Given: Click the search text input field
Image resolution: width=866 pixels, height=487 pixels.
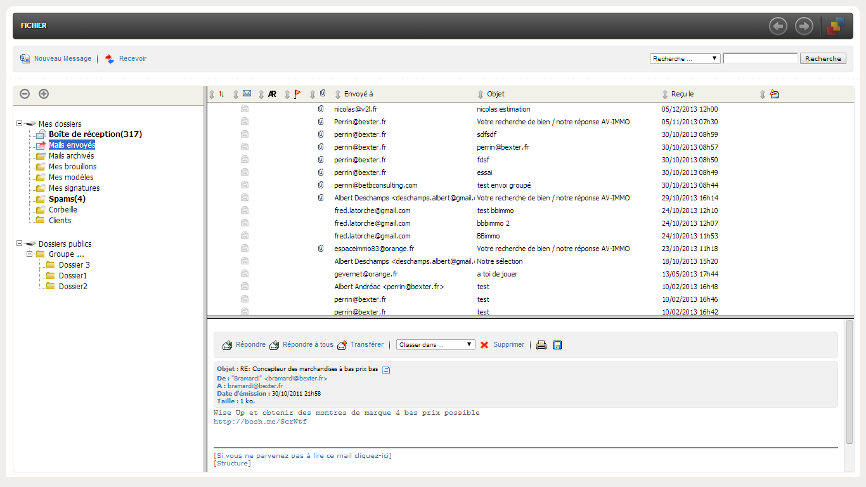Looking at the screenshot, I should click(760, 58).
